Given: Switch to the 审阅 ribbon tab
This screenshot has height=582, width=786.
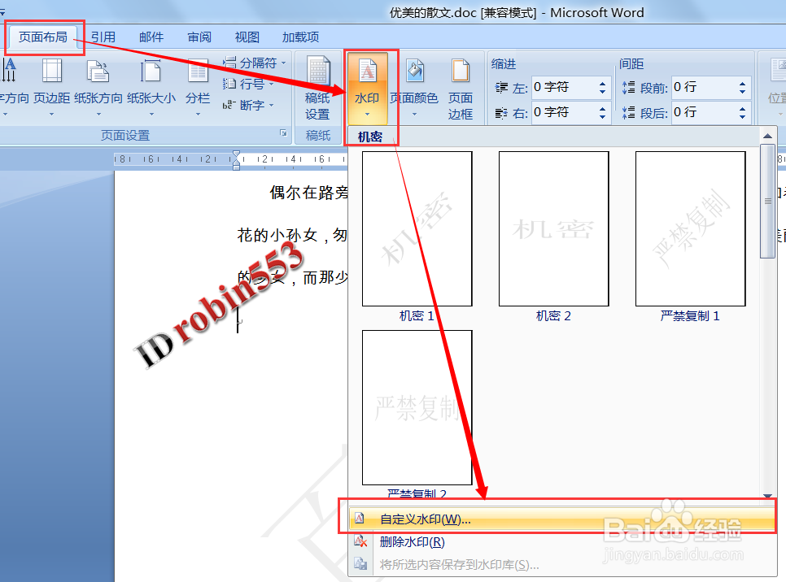Looking at the screenshot, I should pyautogui.click(x=199, y=37).
